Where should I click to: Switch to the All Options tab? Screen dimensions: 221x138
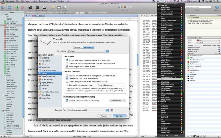pos(88,47)
